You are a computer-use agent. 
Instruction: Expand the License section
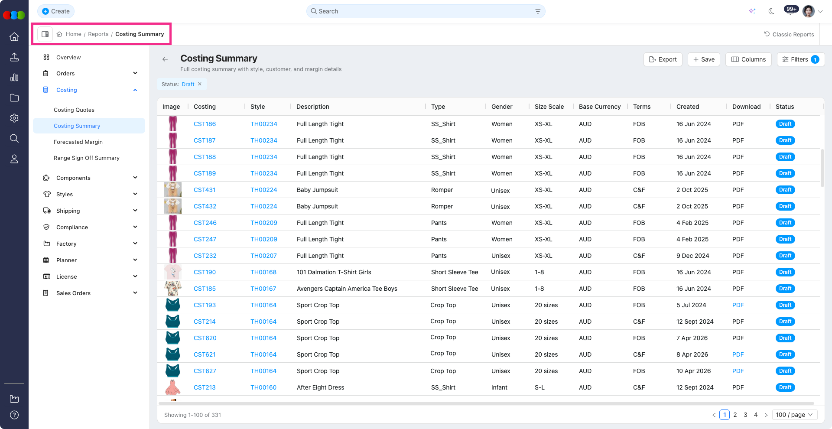89,276
